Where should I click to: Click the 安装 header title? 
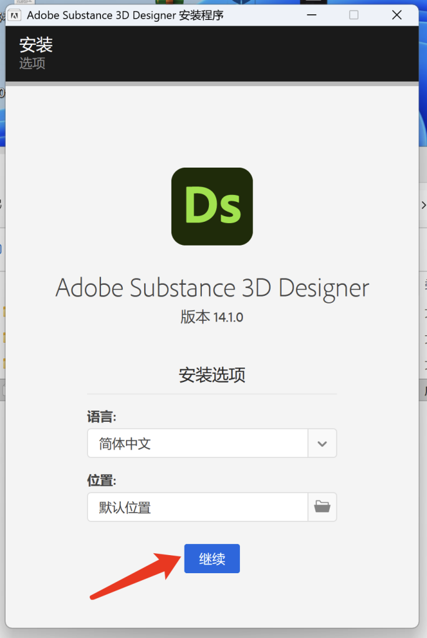coord(36,45)
